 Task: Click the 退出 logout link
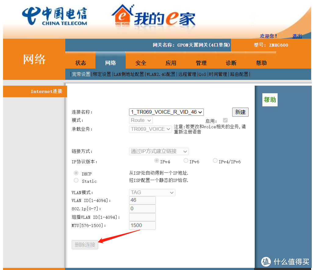(x=297, y=36)
